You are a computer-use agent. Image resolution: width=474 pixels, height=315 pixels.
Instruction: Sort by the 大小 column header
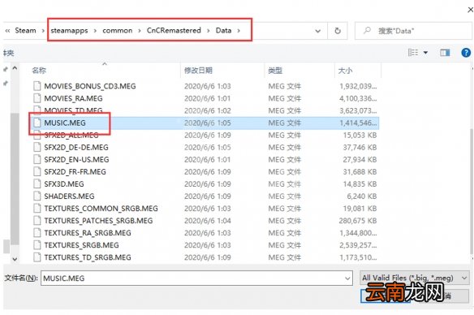(x=345, y=71)
